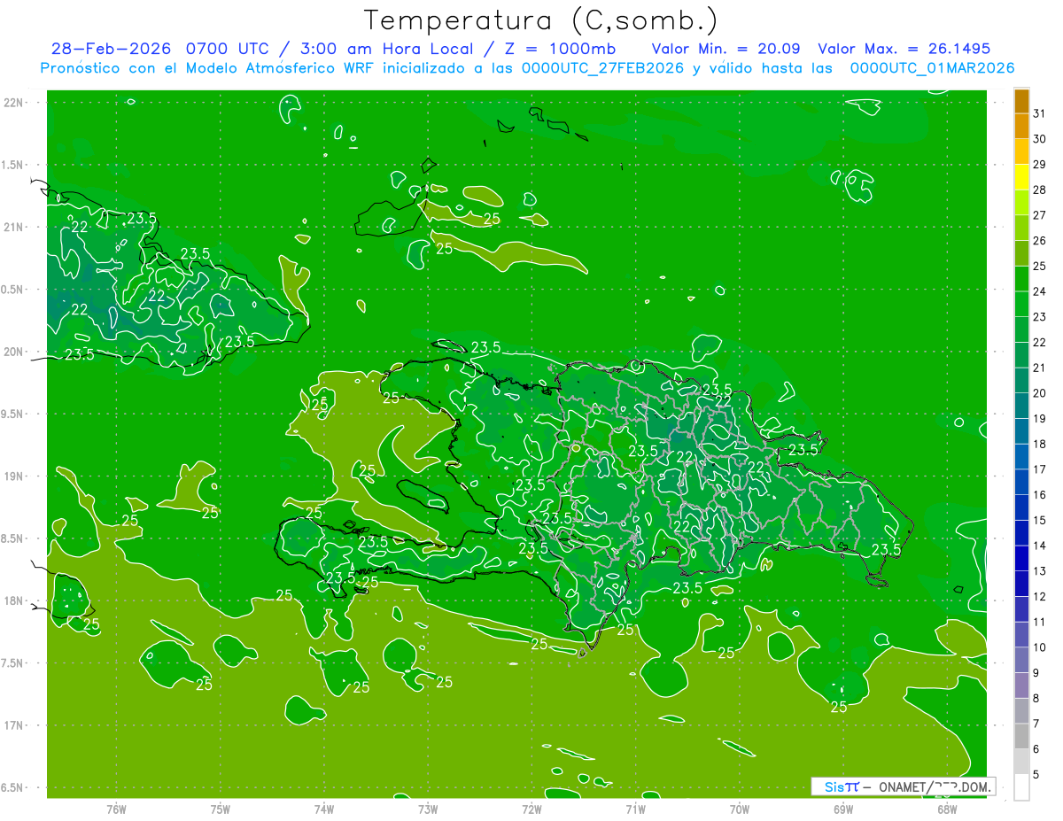This screenshot has height=821, width=1063.
Task: Click the "21N" latitude axis label
Action: point(12,228)
